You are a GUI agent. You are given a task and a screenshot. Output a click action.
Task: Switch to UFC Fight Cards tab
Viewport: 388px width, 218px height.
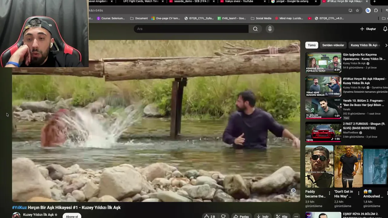click(140, 2)
